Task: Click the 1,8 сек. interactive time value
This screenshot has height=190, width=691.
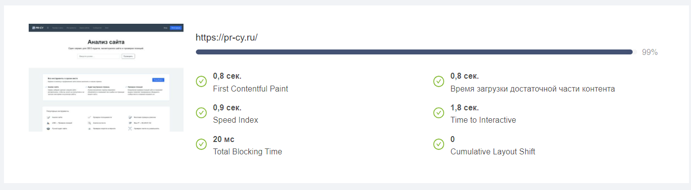Action: coord(464,108)
